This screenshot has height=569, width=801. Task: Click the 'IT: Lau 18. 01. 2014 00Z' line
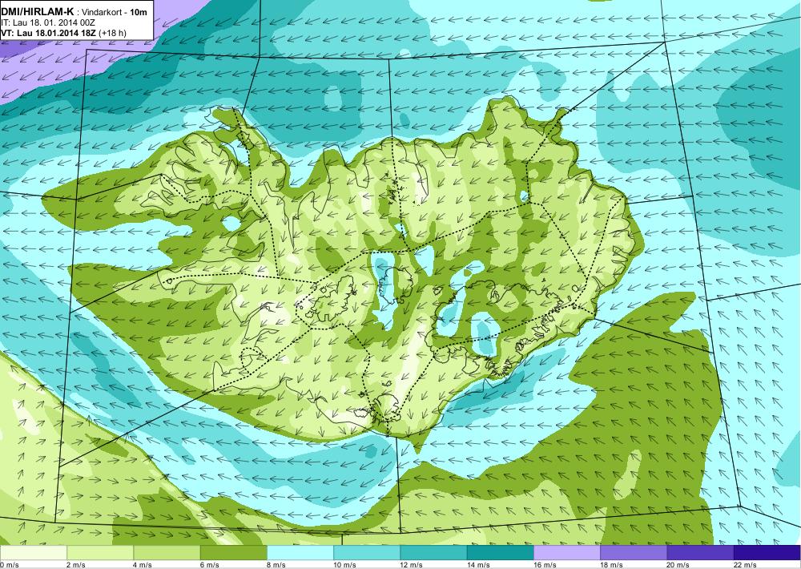point(48,23)
